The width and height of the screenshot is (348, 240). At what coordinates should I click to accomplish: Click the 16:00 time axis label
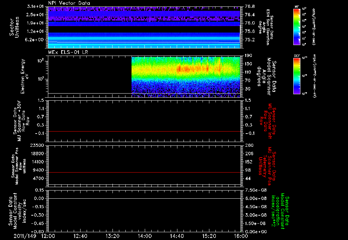(x=241, y=236)
